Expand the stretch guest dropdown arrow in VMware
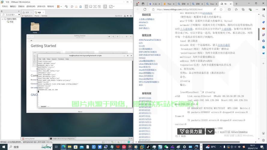 pos(114,7)
